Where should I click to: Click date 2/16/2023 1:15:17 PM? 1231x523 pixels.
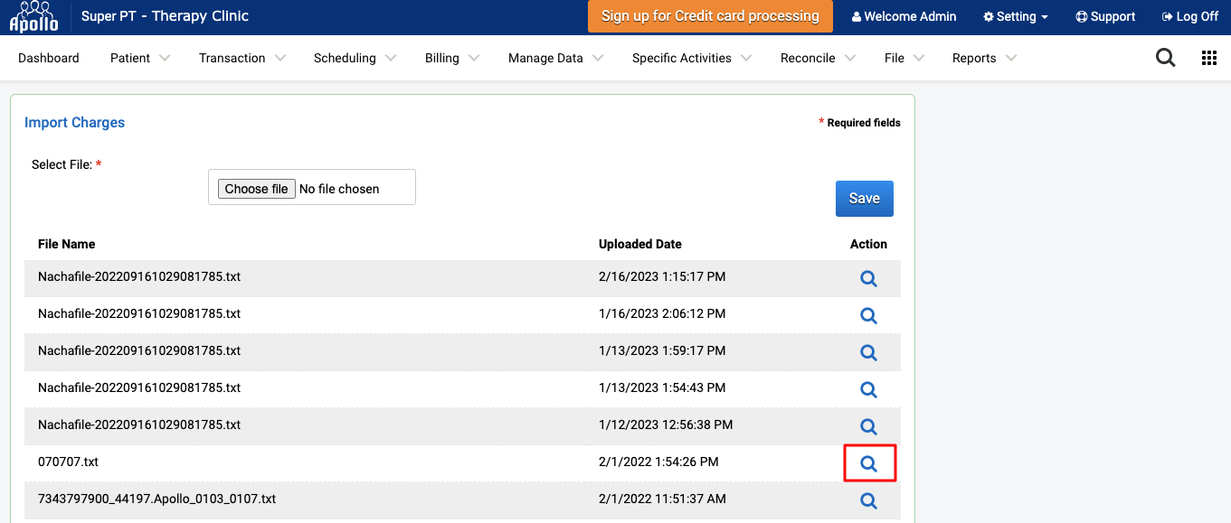(662, 276)
